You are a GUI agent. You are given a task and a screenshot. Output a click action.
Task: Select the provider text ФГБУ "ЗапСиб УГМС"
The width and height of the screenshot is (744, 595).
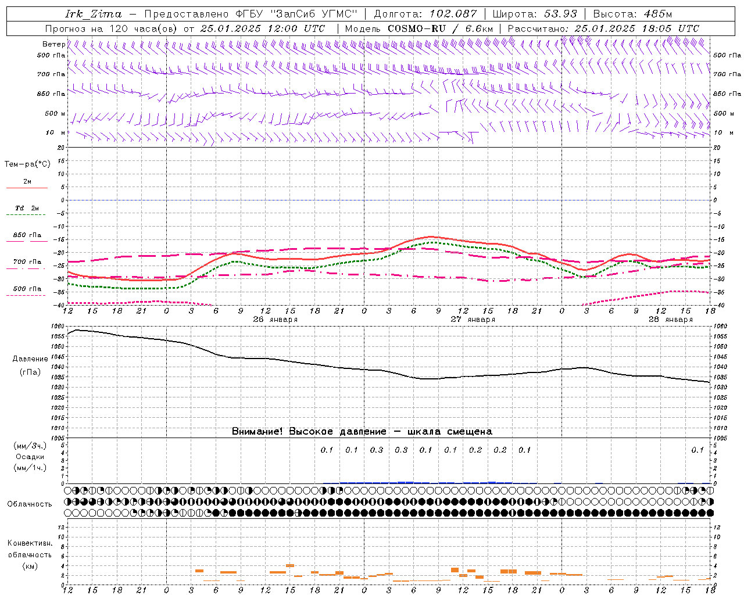pyautogui.click(x=297, y=14)
